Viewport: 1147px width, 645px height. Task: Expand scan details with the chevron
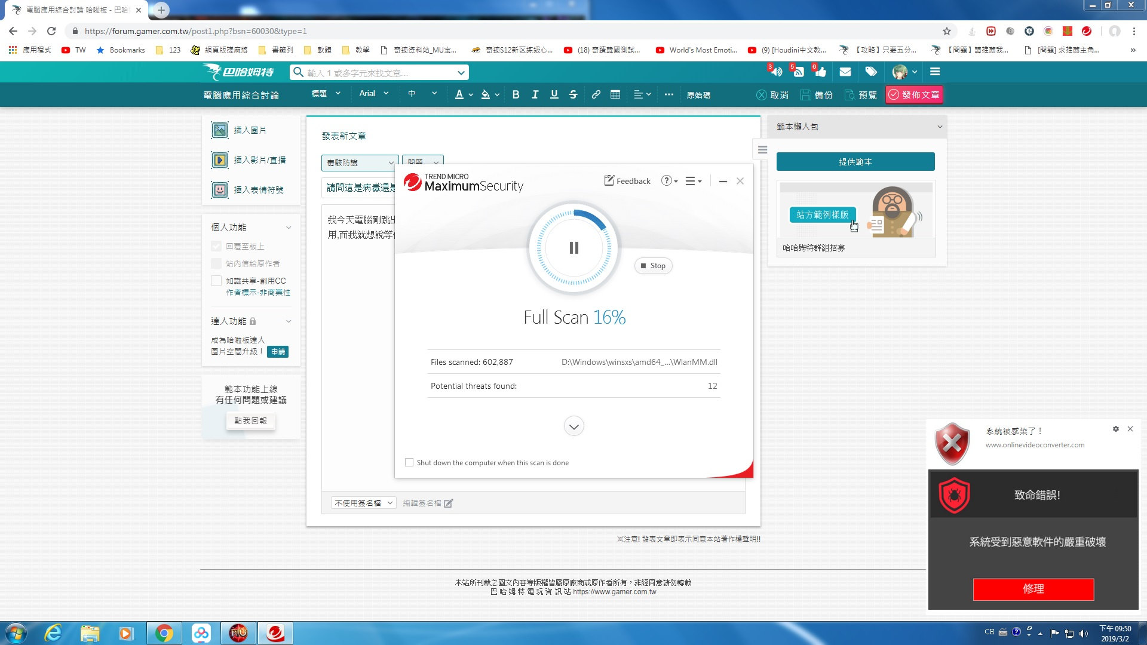(573, 426)
